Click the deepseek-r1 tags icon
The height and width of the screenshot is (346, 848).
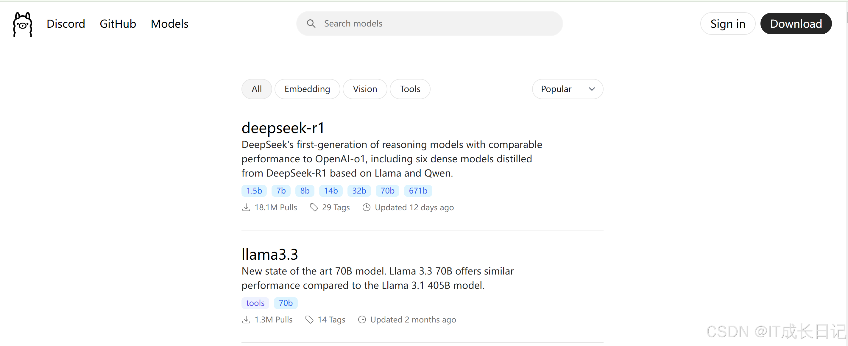click(x=314, y=208)
